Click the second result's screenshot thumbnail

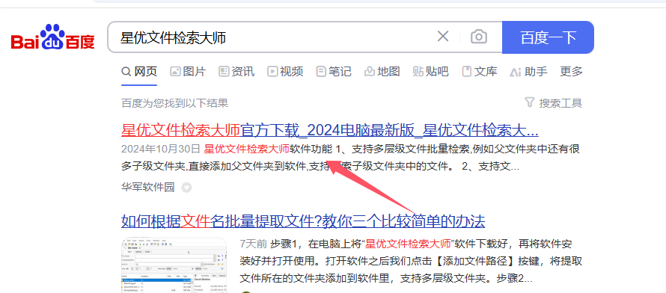pos(174,265)
